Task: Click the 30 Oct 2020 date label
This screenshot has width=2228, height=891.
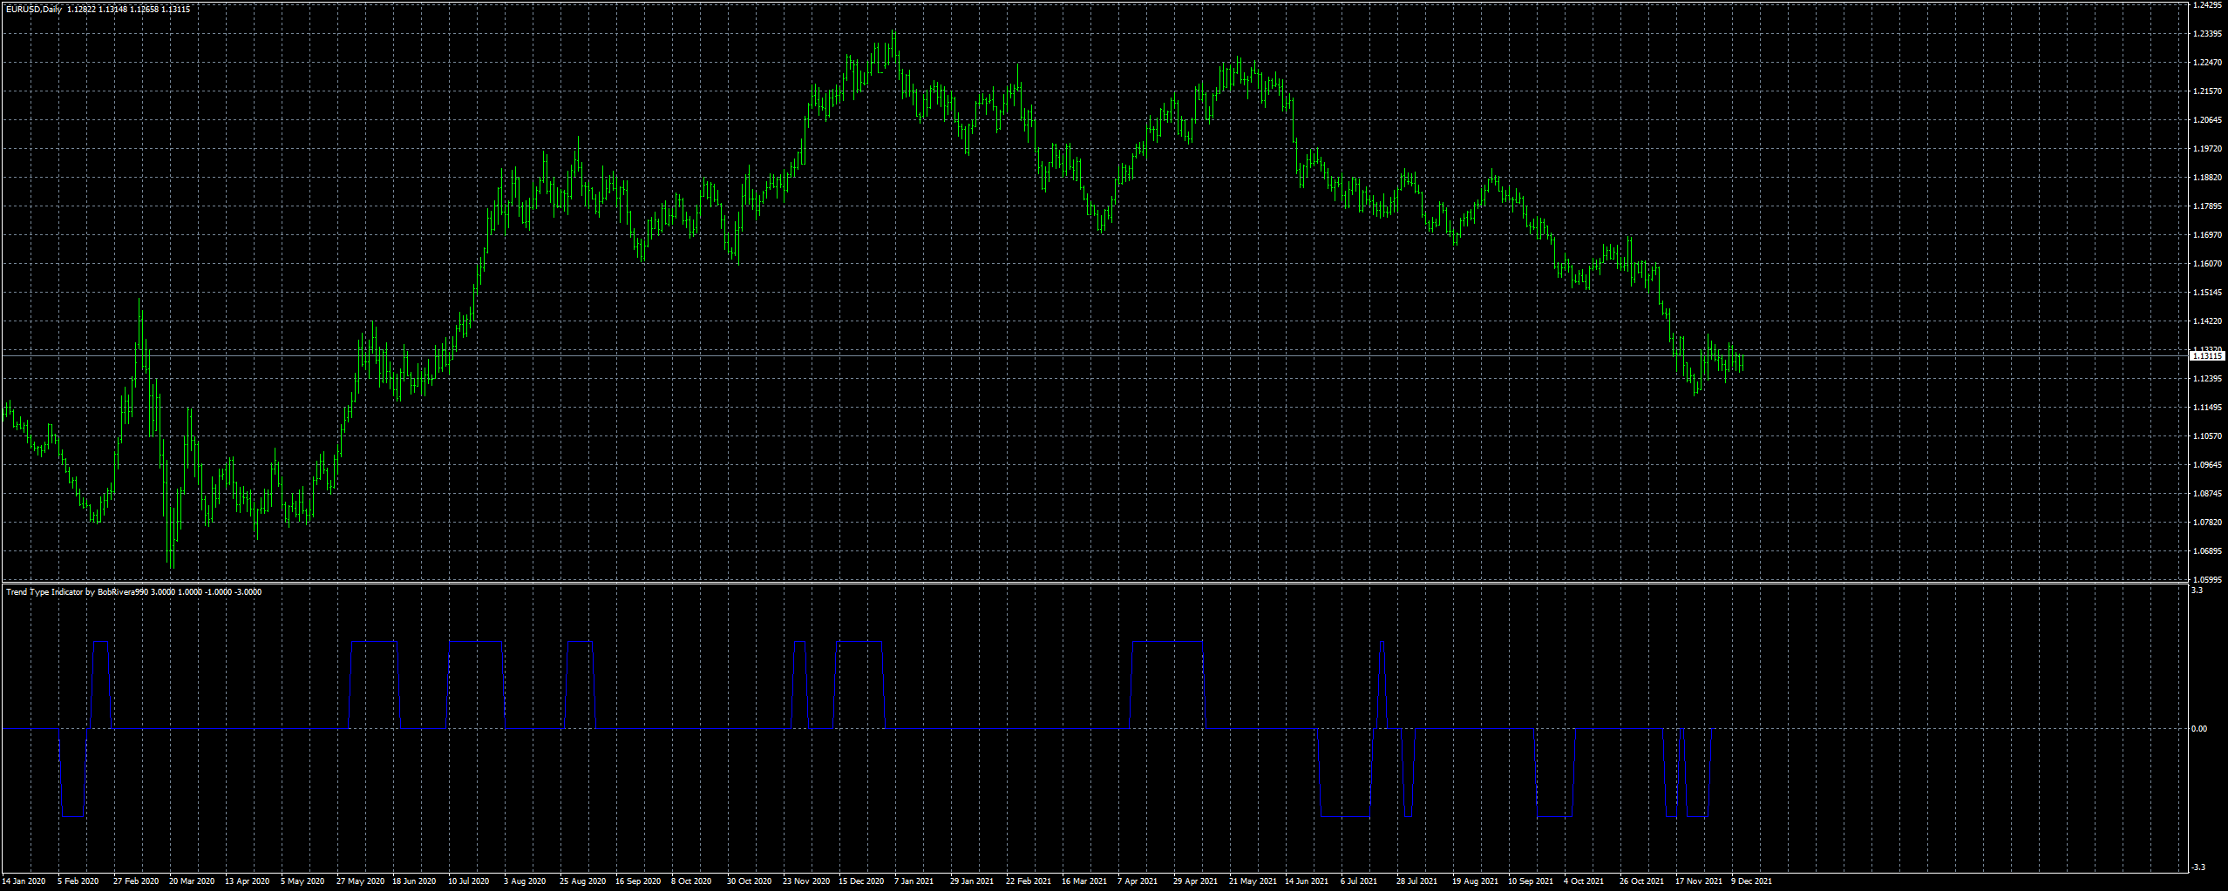Action: [750, 881]
